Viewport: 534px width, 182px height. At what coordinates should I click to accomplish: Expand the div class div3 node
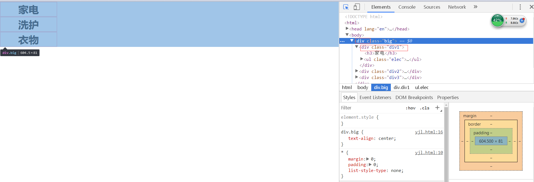pos(357,77)
